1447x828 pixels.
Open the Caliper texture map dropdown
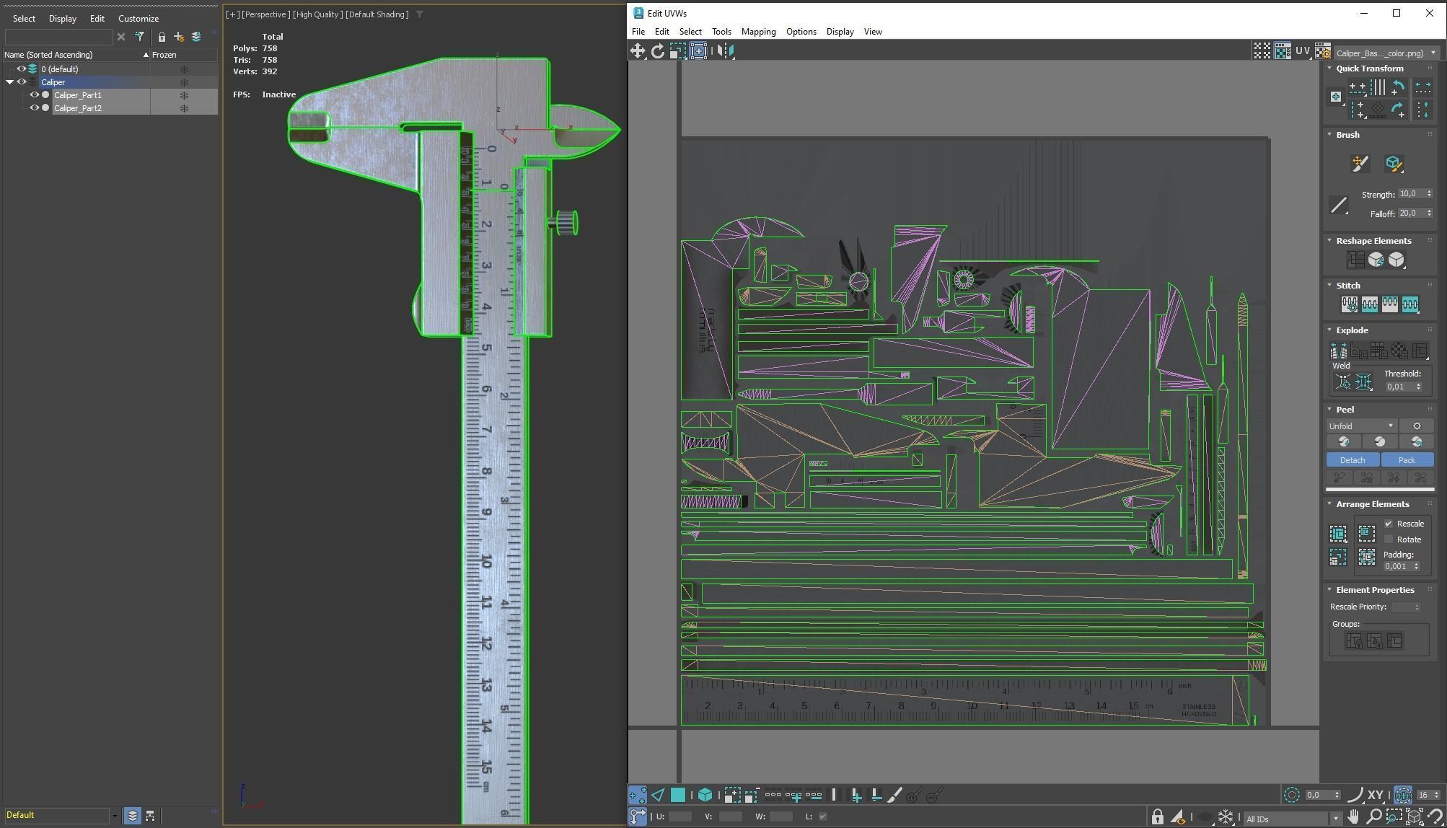(x=1386, y=53)
